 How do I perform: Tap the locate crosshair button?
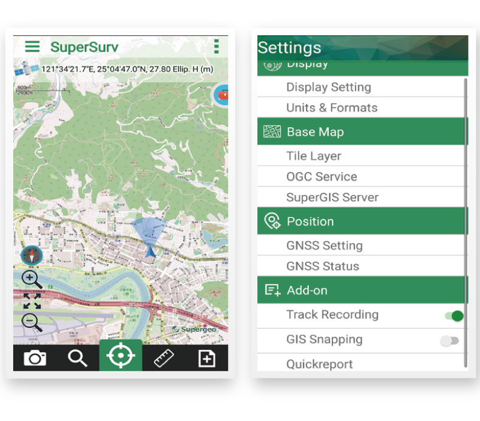121,356
